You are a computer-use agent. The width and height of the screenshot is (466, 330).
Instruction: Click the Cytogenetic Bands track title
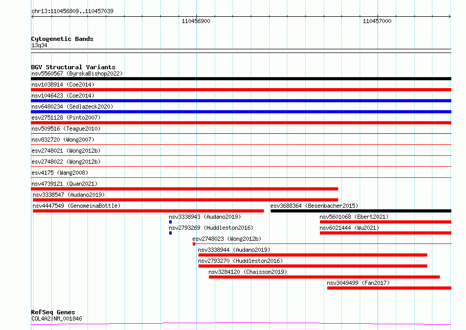(x=62, y=39)
